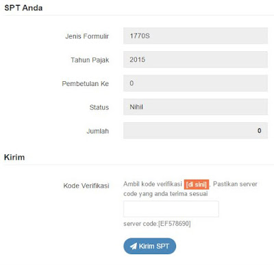Viewport: 274px width, 265px height.
Task: Click the Status label
Action: [99, 107]
